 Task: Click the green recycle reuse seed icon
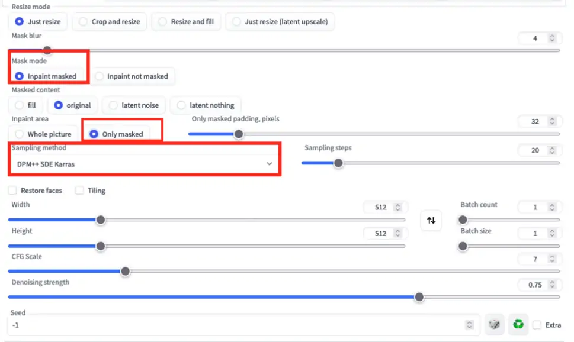pos(518,324)
